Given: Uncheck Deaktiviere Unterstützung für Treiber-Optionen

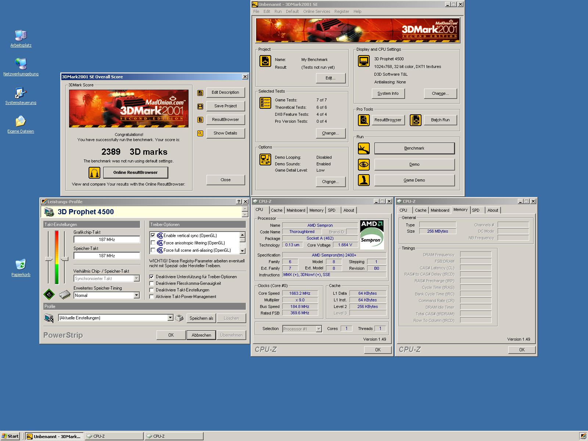Looking at the screenshot, I should (151, 277).
